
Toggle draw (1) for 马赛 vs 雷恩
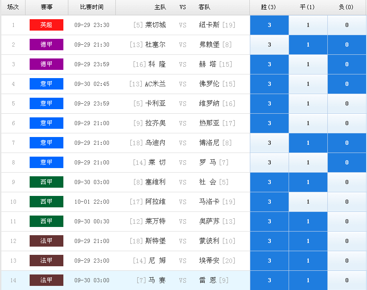[308, 280]
